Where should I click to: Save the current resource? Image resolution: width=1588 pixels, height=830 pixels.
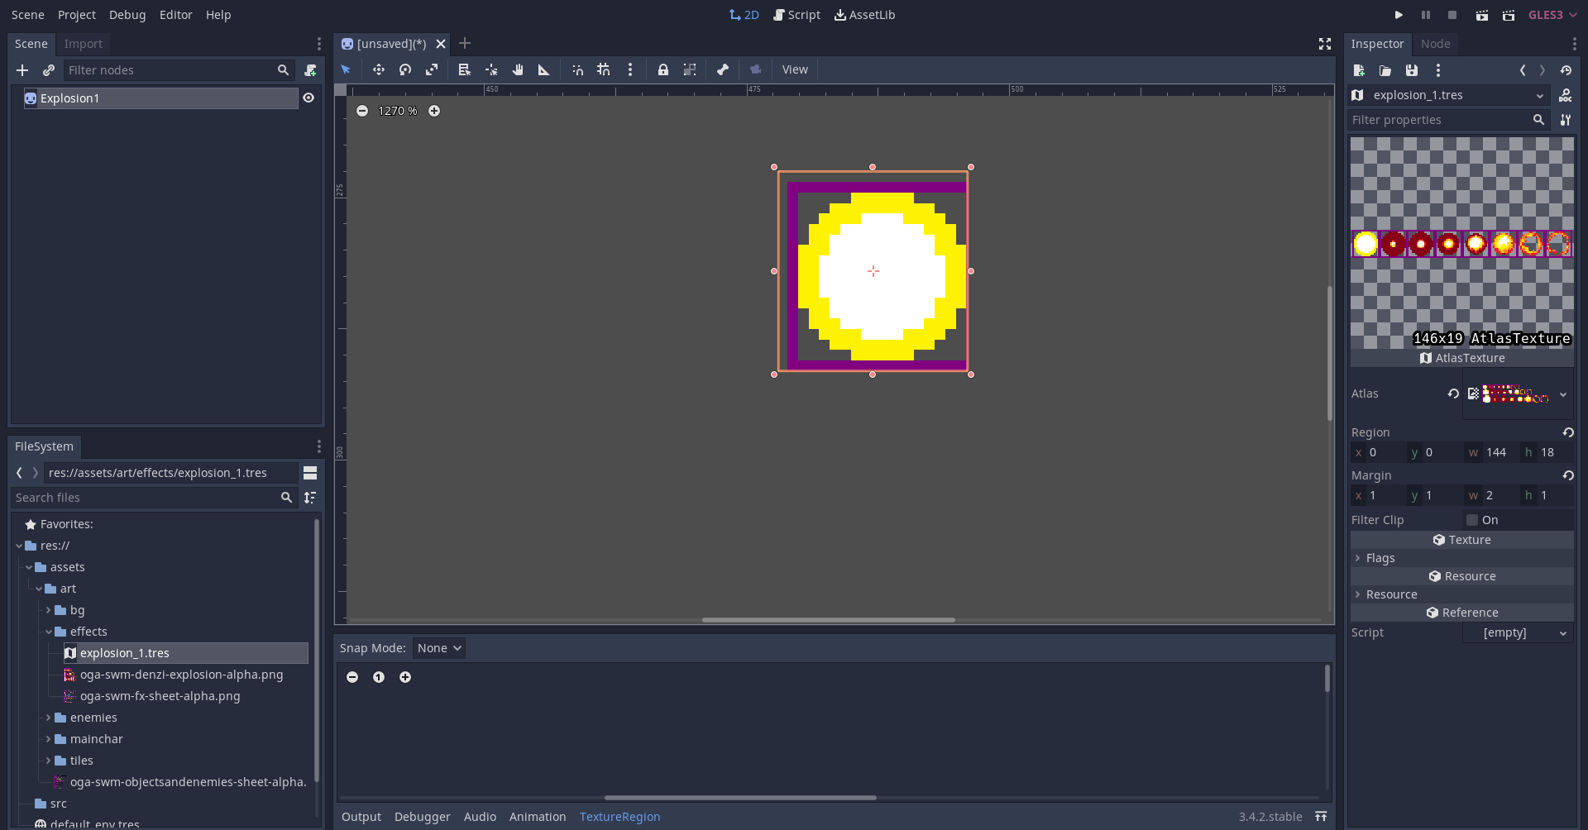point(1412,70)
